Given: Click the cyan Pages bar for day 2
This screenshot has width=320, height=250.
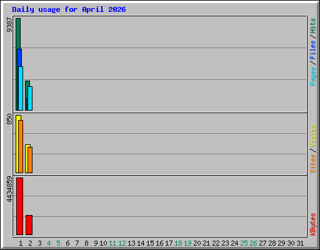Looking at the screenshot, I should click(x=30, y=98).
